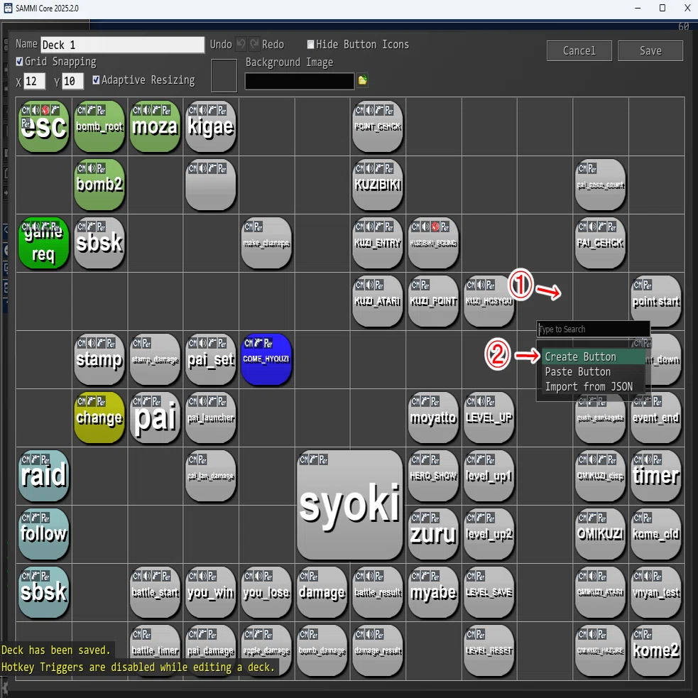Toggle the Grid Snapping checkbox
The height and width of the screenshot is (698, 698).
pos(19,62)
